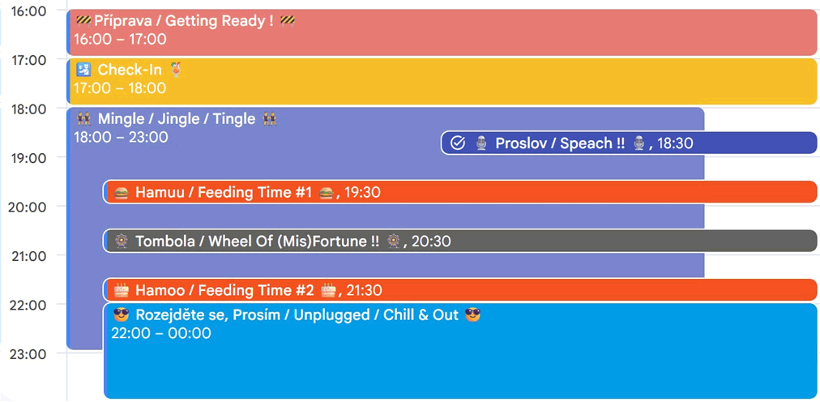Click the microphone emoji before Proslov
The image size is (820, 402).
[481, 143]
